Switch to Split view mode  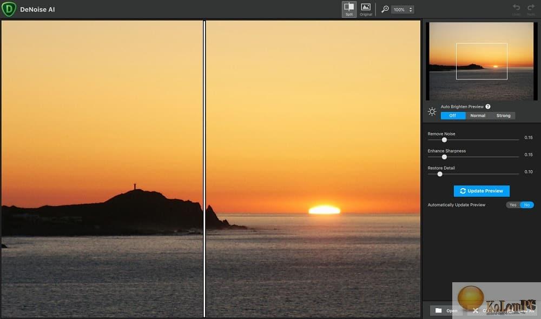(x=349, y=9)
